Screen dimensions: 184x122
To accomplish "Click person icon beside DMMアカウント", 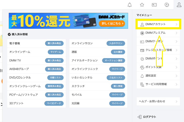I will point(142,25).
